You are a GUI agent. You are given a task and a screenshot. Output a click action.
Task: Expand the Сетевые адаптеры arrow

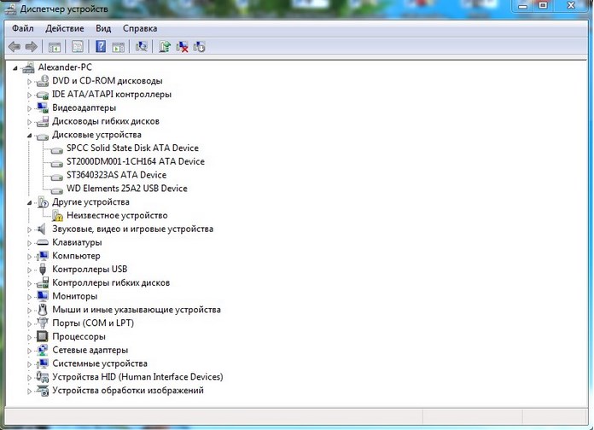(x=29, y=351)
